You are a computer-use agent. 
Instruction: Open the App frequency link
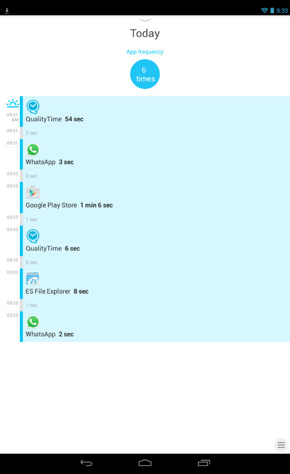[x=145, y=52]
